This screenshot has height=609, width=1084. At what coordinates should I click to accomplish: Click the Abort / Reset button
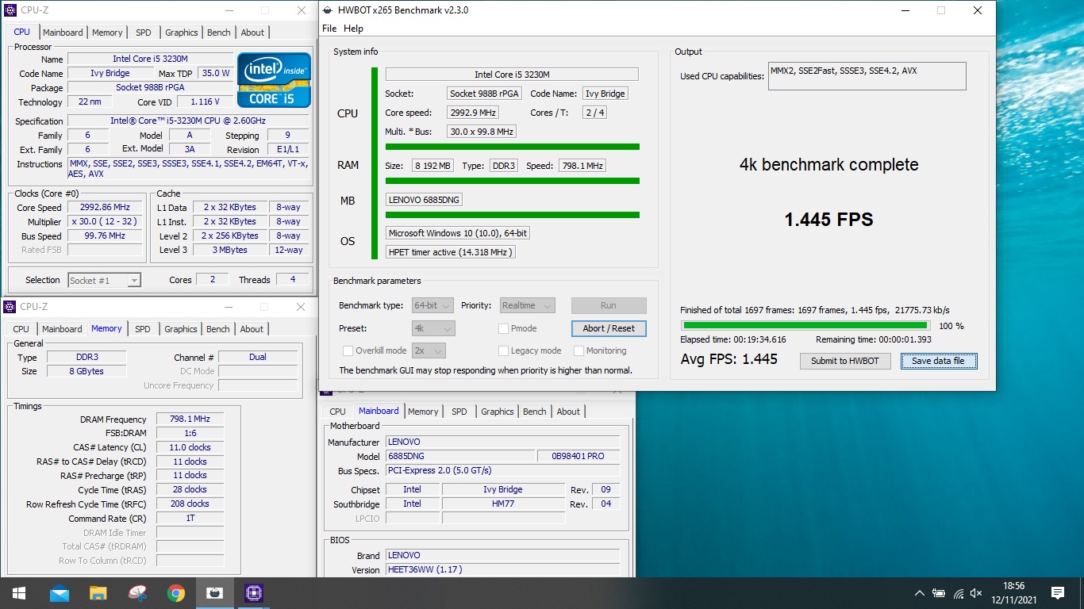(x=609, y=328)
